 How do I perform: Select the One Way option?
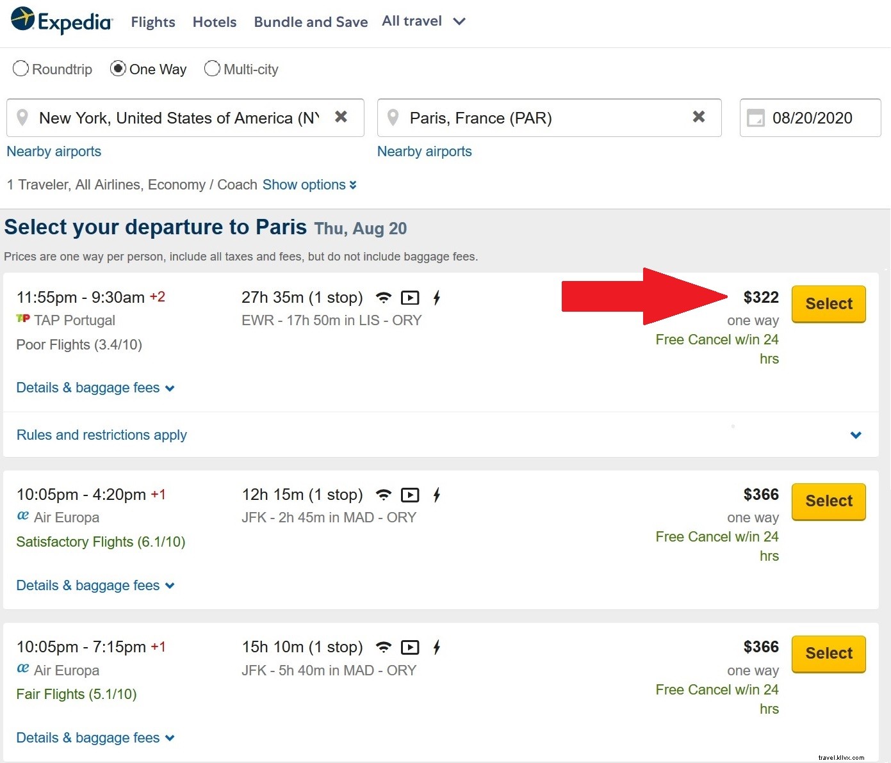coord(119,68)
